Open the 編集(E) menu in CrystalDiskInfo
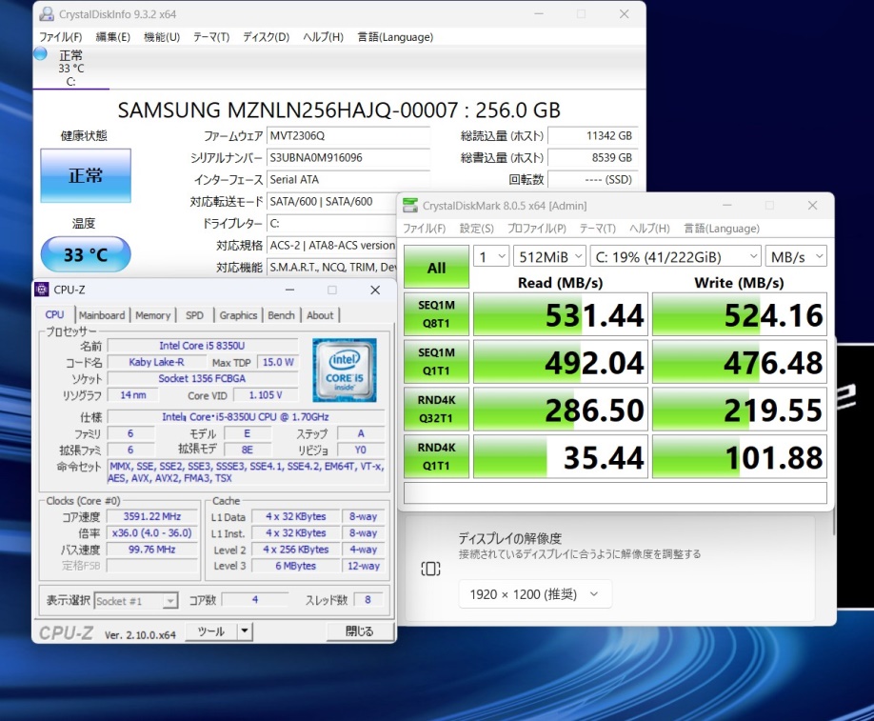 (112, 37)
